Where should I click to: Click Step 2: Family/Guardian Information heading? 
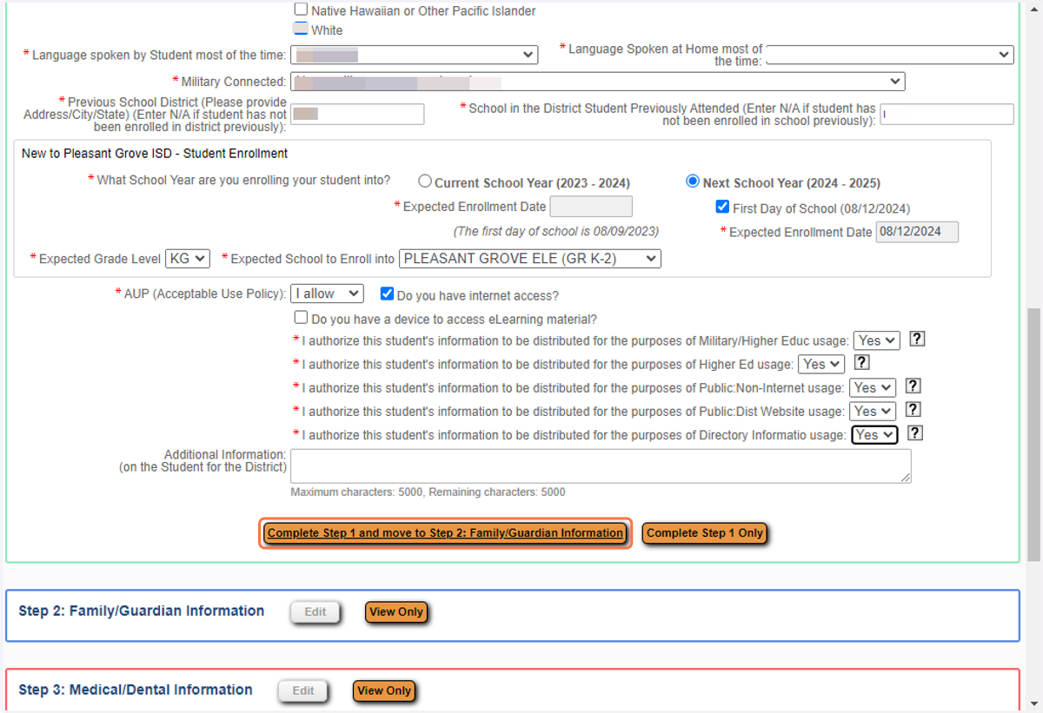[x=142, y=611]
